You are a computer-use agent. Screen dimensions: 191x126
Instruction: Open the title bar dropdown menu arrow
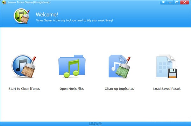(x=163, y=2)
